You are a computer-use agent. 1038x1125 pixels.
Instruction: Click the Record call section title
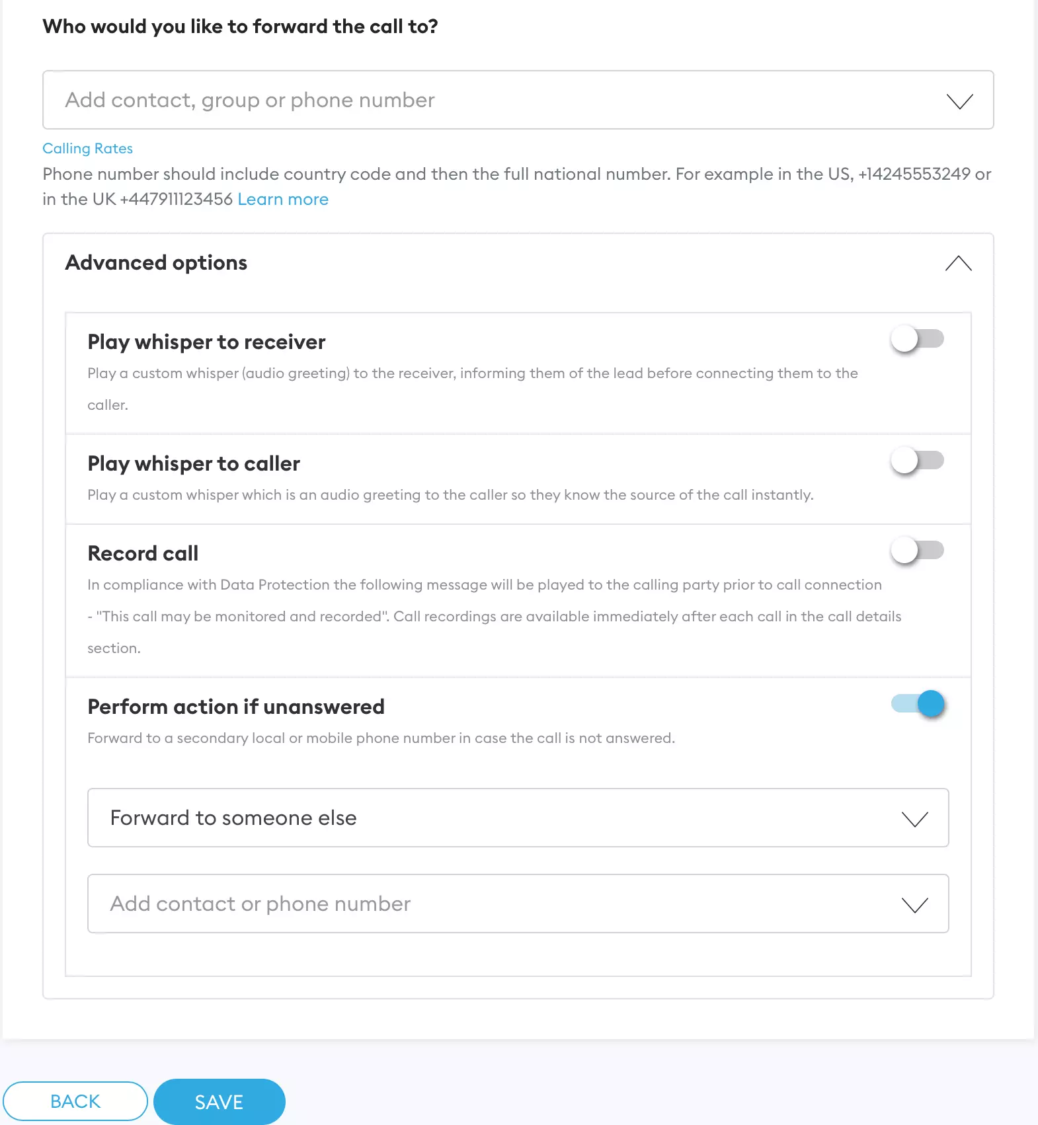tap(143, 554)
